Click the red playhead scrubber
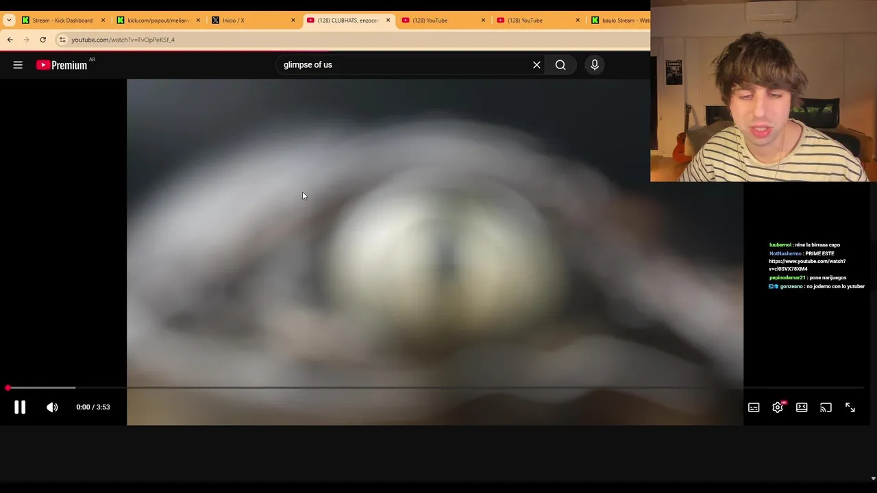The width and height of the screenshot is (877, 493). (8, 388)
